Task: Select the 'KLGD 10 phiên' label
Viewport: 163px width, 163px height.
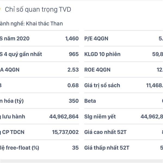Action: point(102,54)
